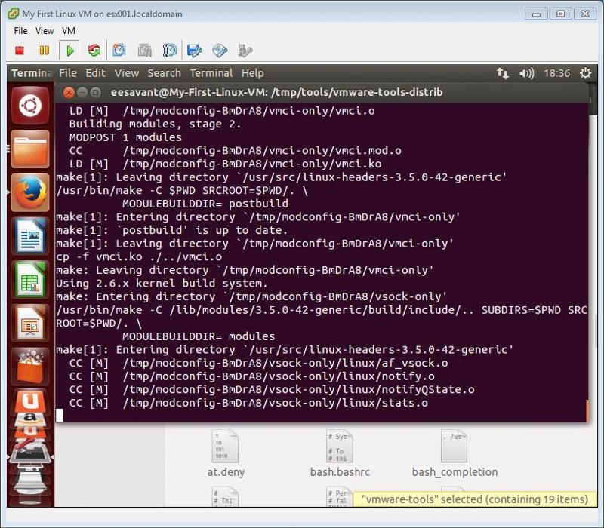Click the green Power On play button
604x528 pixels.
point(69,51)
